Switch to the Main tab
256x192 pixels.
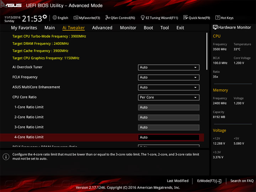coord(50,28)
